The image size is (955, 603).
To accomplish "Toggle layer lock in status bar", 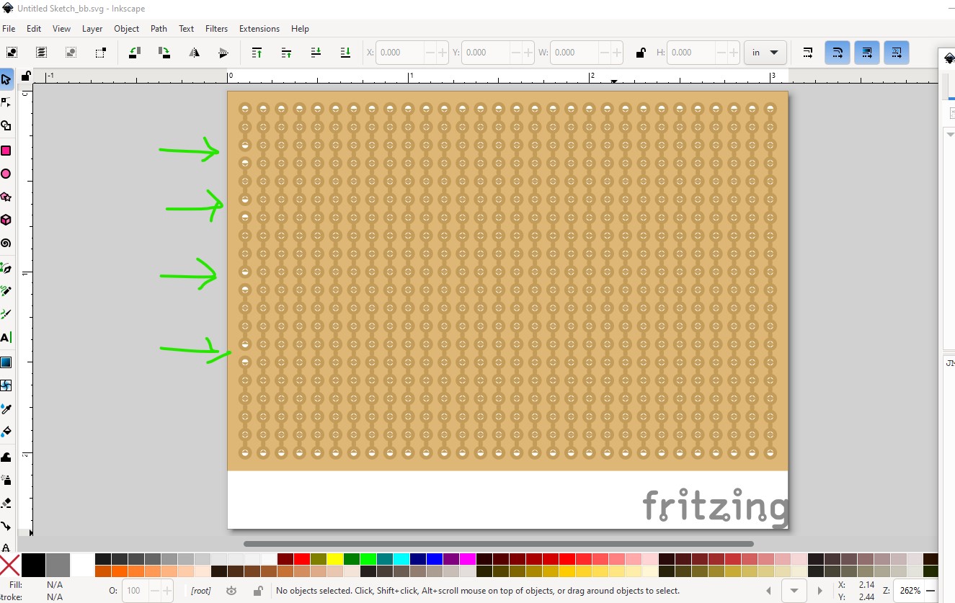I will pyautogui.click(x=257, y=591).
